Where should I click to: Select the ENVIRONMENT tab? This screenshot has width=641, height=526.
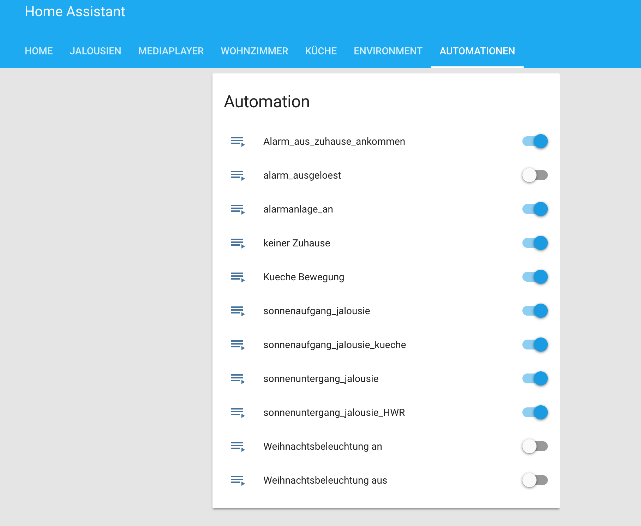[x=388, y=51]
